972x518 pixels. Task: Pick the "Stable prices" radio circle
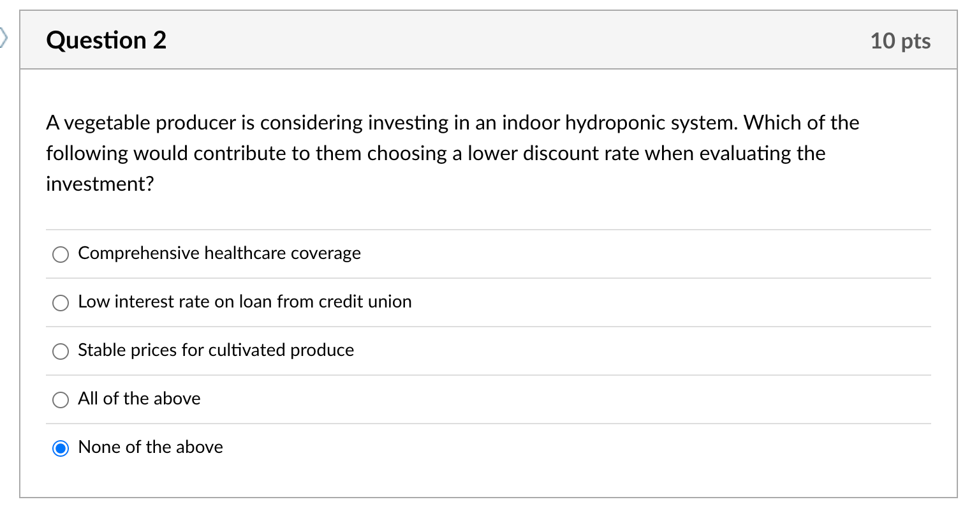(x=61, y=352)
